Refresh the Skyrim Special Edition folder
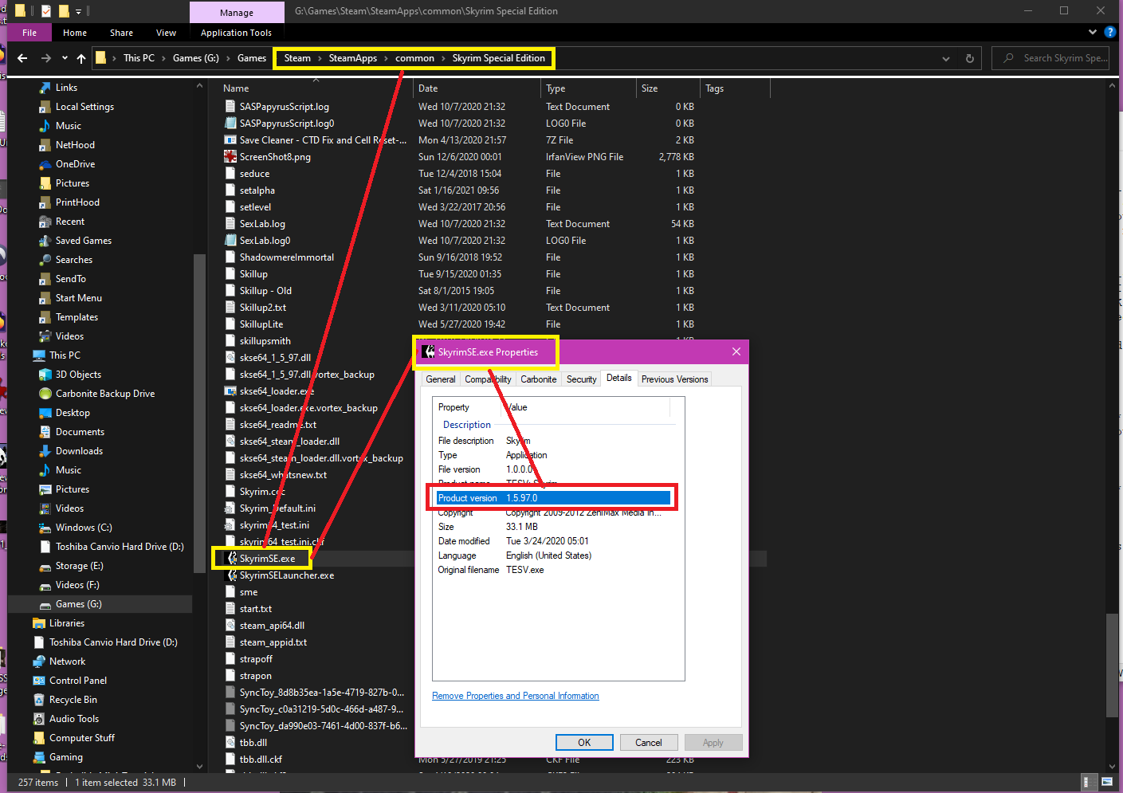 [970, 58]
